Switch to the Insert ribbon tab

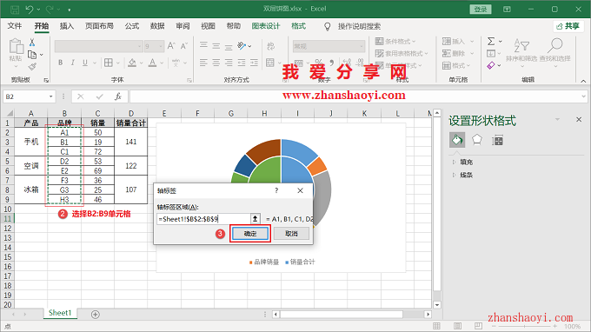[x=67, y=26]
